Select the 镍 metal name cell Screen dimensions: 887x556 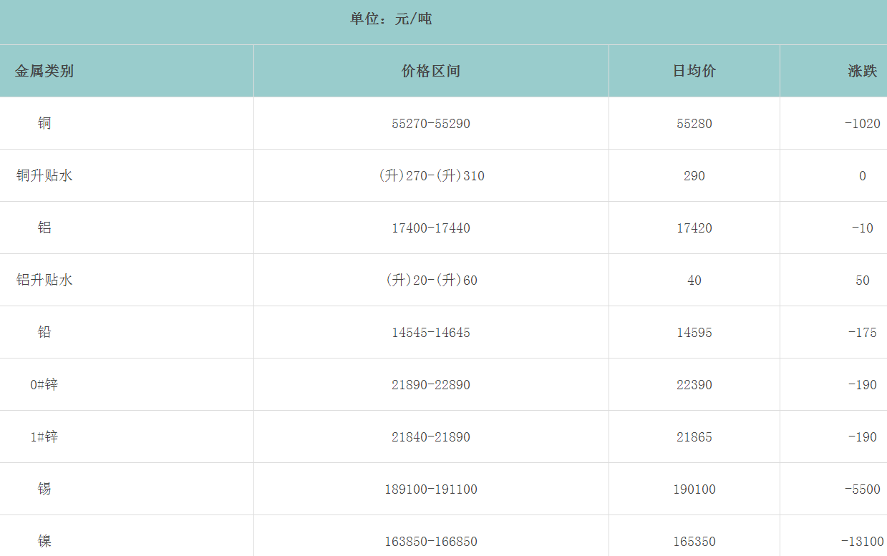coord(44,541)
